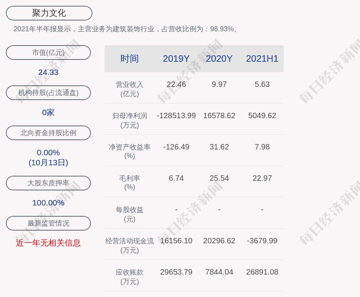
Task: Select receivables value 7844.04
Action: point(219,272)
